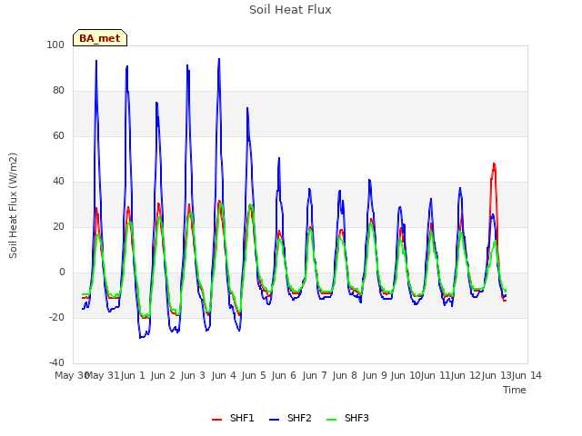
Task: Click the green SHF3 legend color marker
Action: [x=331, y=420]
